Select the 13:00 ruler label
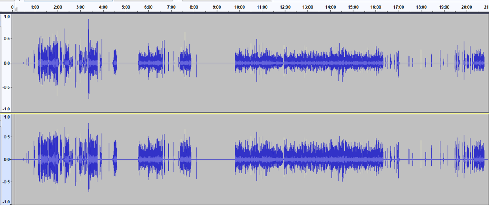This screenshot has width=489, height=205. click(308, 7)
